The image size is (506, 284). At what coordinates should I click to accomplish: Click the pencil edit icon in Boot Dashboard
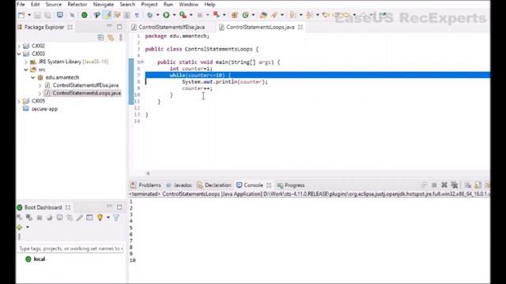[x=80, y=218]
